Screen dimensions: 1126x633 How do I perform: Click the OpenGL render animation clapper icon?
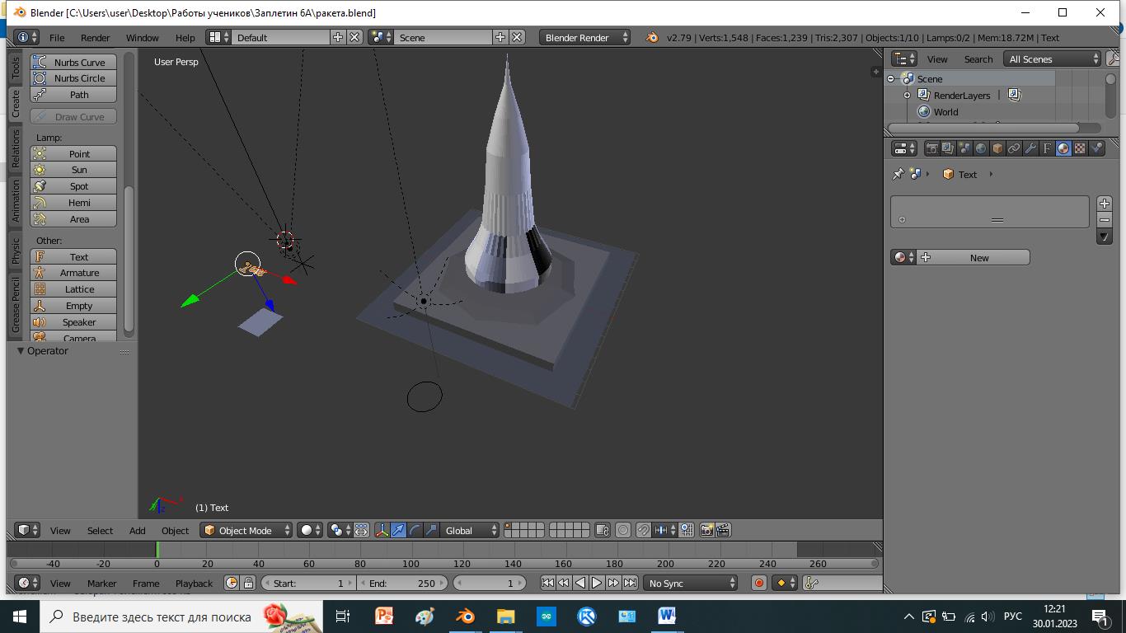pos(723,530)
